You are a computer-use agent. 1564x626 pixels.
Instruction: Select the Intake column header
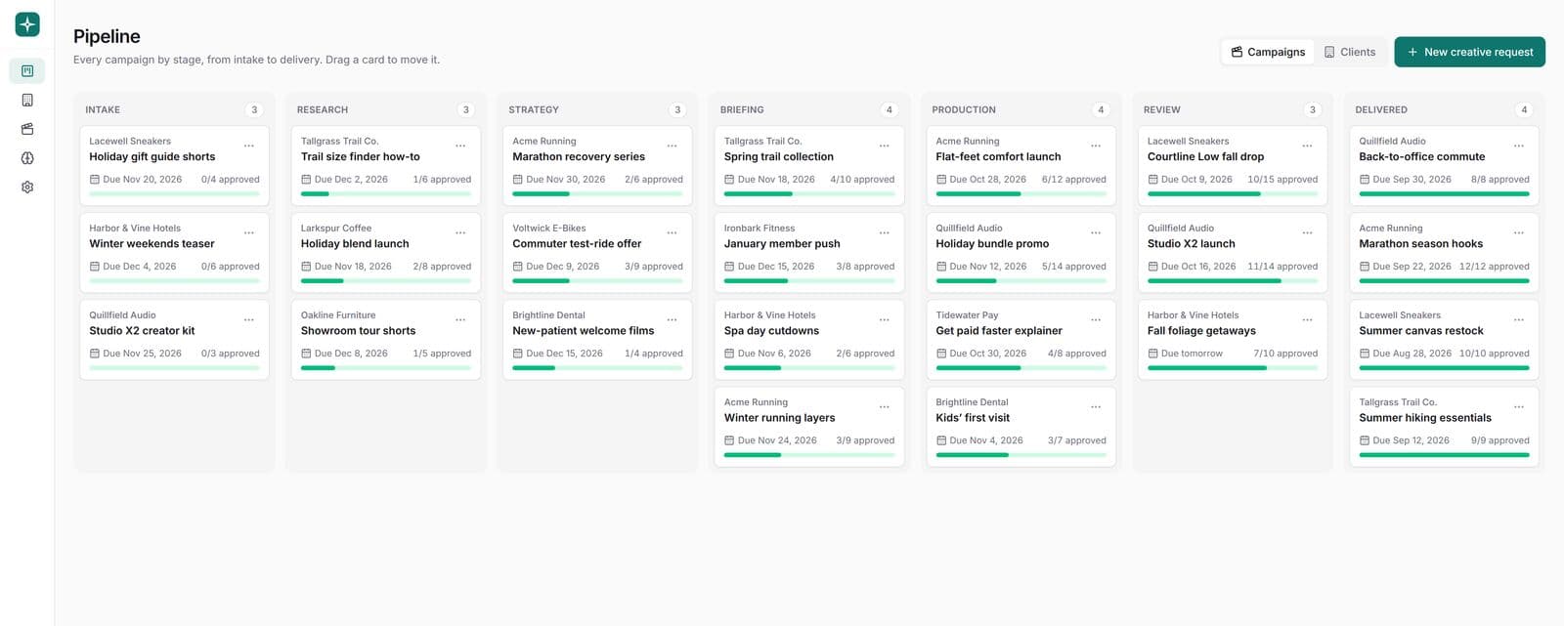(x=103, y=109)
